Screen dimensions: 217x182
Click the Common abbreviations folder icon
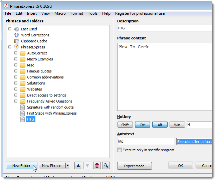point(23,77)
